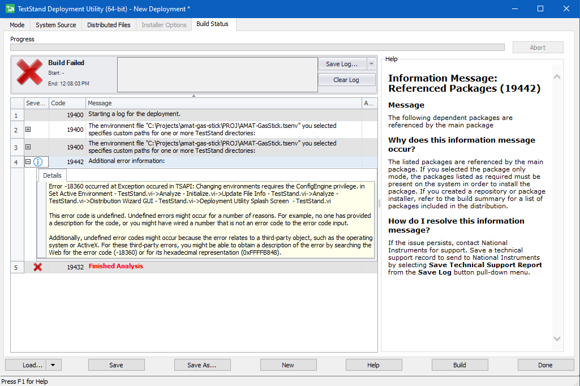Collapse the log summary pane with the small triangle
The image size is (580, 386).
click(x=194, y=96)
